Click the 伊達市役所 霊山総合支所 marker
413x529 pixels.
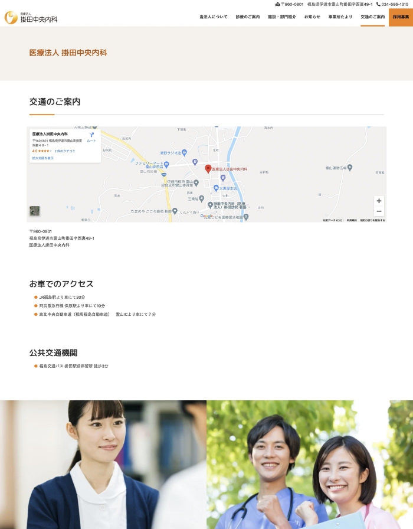coord(196,183)
